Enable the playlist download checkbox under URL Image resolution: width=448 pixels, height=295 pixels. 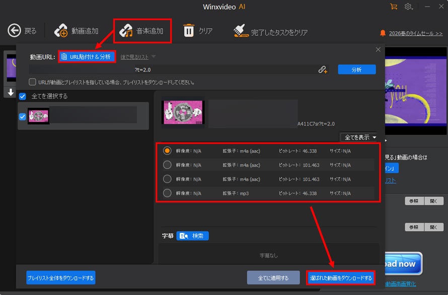pos(32,82)
